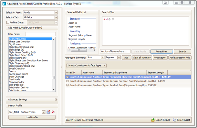Image resolution: width=197 pixels, height=128 pixels.
Task: Click the edit profile pencil icon
Action: pyautogui.click(x=48, y=112)
